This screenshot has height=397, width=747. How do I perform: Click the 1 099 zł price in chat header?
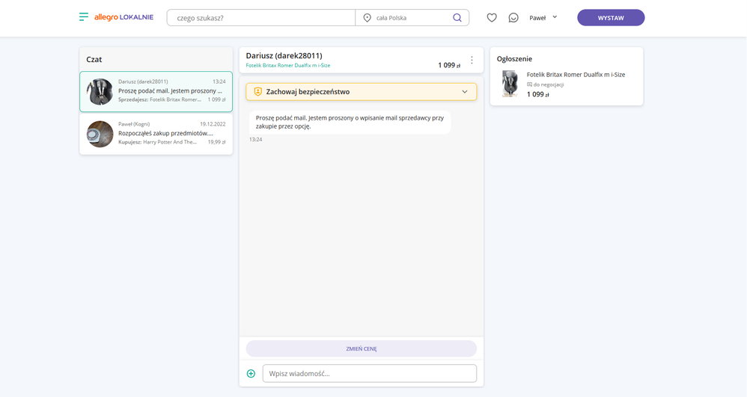click(x=449, y=65)
